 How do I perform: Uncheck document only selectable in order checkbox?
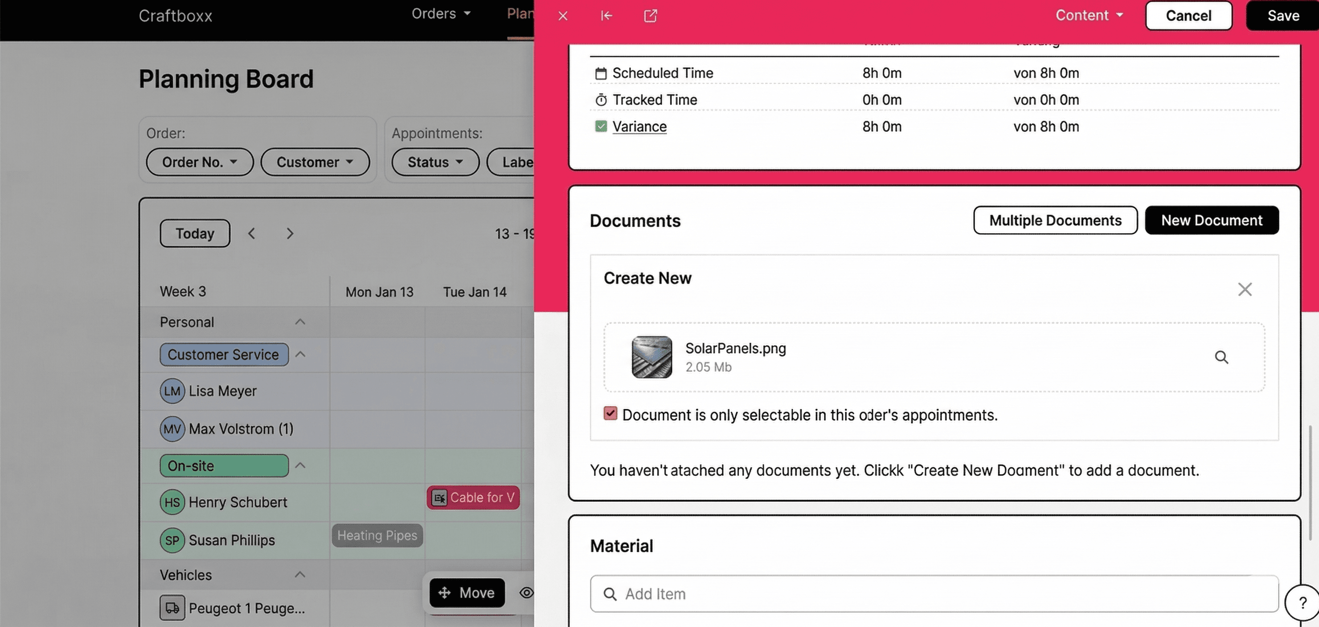point(610,414)
